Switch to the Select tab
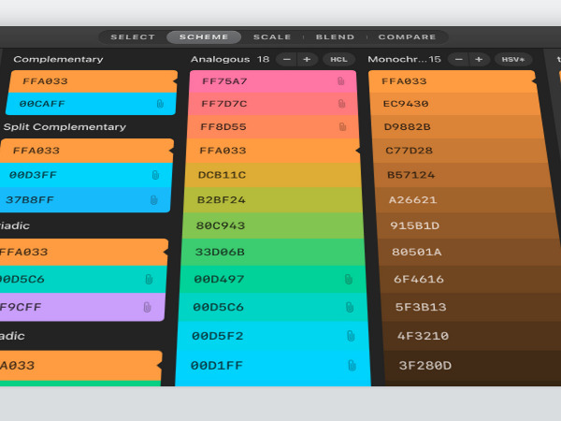The image size is (561, 421). [x=133, y=37]
